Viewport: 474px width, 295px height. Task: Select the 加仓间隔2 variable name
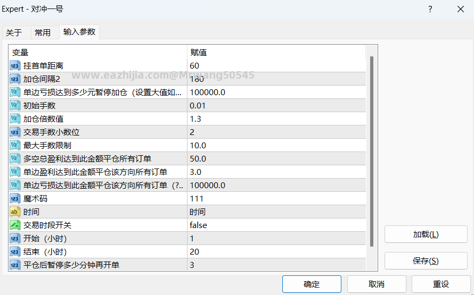pos(42,79)
